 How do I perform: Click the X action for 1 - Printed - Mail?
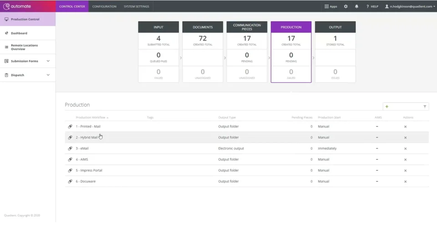pos(406,127)
